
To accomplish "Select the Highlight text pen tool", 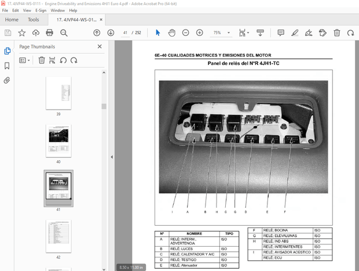I will click(x=295, y=33).
